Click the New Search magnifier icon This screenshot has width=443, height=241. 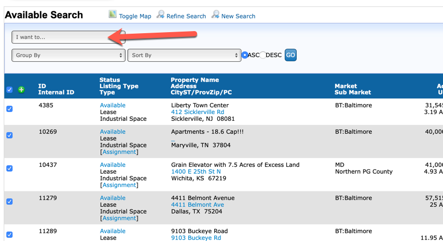click(x=215, y=15)
